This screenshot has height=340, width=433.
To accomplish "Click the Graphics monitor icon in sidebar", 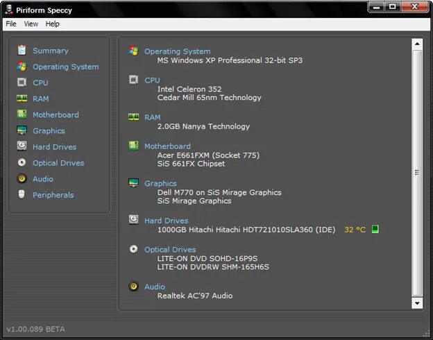I will pyautogui.click(x=22, y=130).
